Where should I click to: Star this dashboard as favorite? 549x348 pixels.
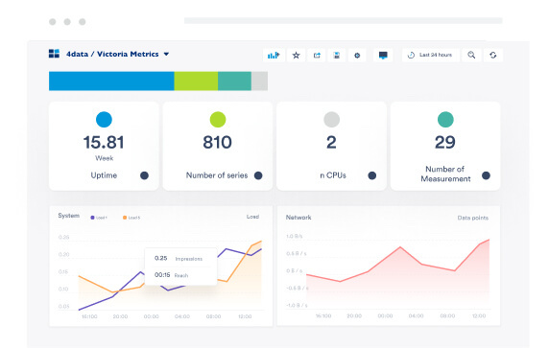pyautogui.click(x=296, y=56)
